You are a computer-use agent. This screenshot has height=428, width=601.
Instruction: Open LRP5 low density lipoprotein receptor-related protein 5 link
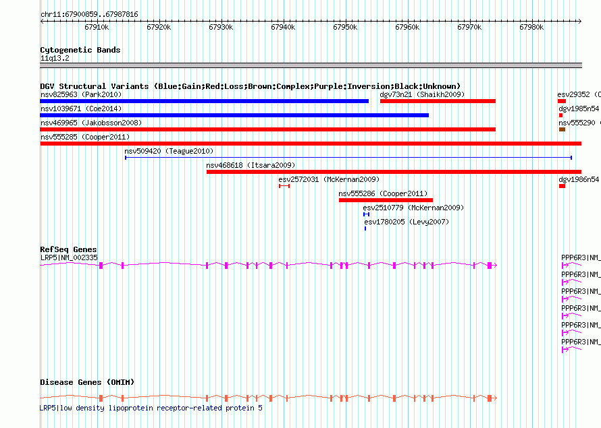click(x=151, y=408)
